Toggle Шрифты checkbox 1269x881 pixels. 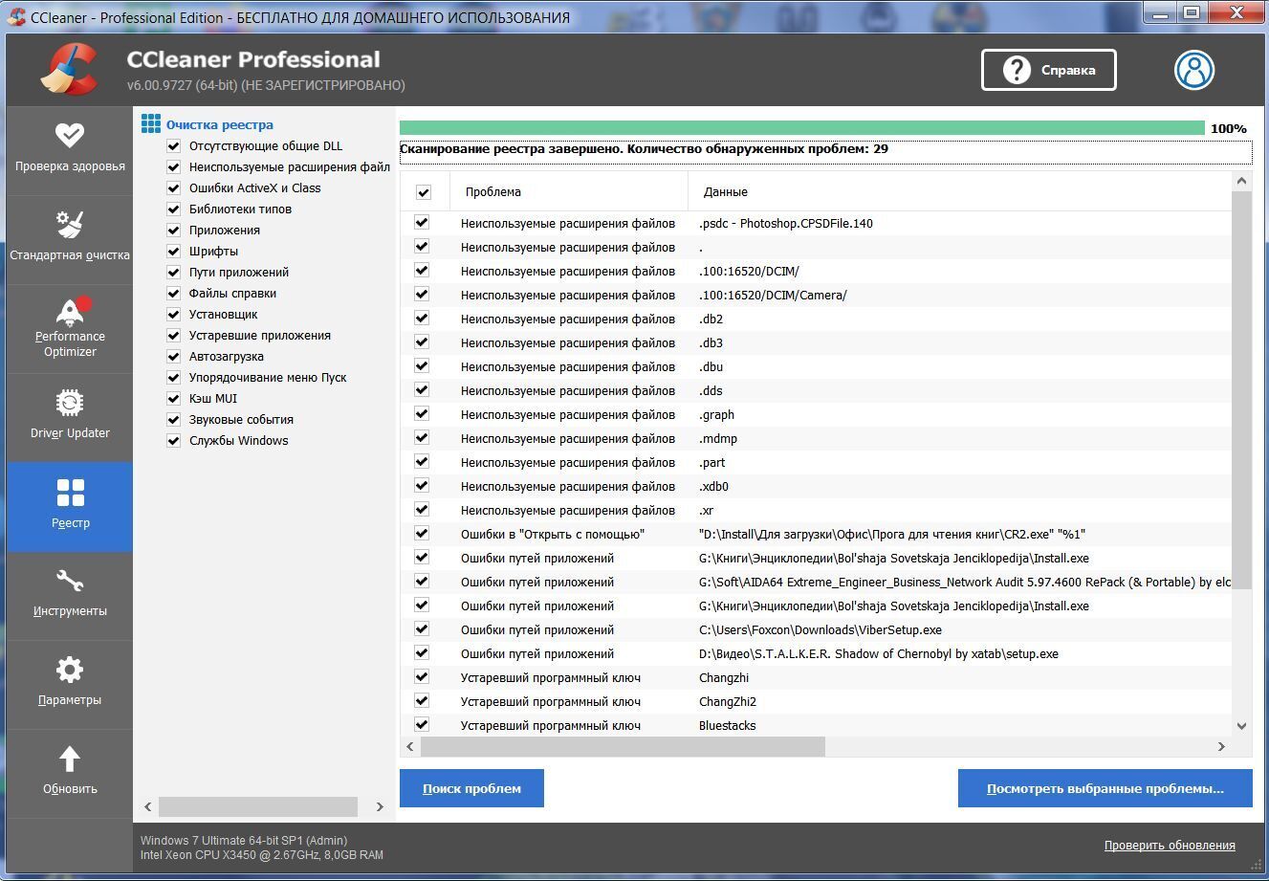(x=174, y=252)
